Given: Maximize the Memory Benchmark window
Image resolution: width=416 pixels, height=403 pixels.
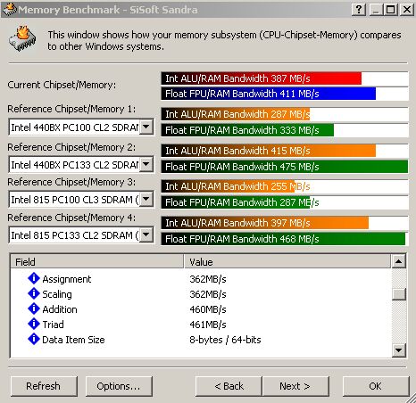Looking at the screenshot, I should (x=391, y=10).
